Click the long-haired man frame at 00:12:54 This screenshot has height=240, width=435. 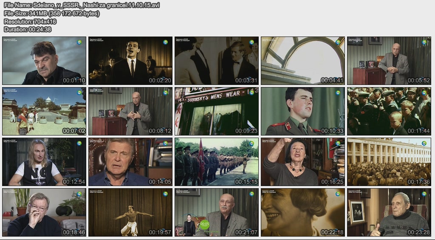(44, 162)
